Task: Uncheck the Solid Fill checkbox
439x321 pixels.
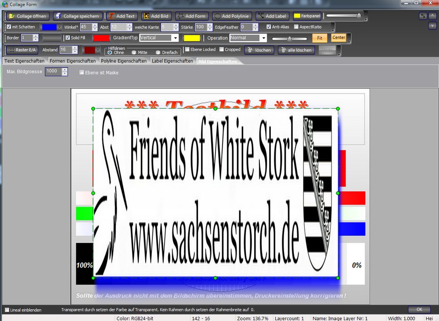Action: 68,37
